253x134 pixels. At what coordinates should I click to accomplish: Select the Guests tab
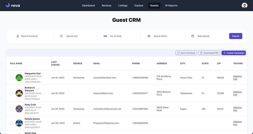point(154,6)
